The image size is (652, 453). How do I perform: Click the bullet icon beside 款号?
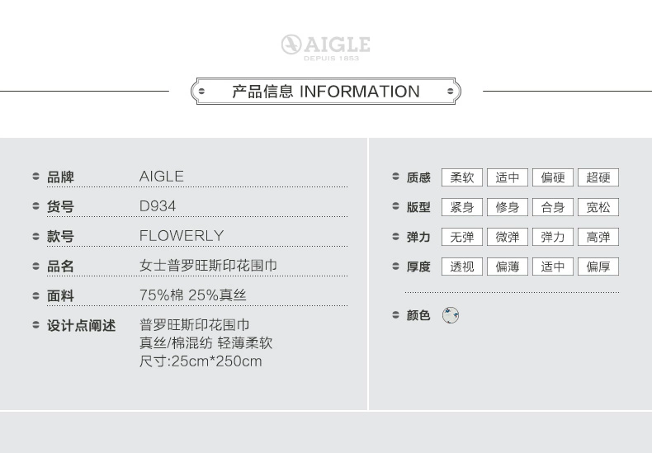(36, 236)
